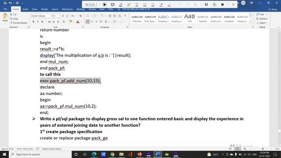Toggle superscript formatting
This screenshot has height=158, width=281.
point(58,22)
